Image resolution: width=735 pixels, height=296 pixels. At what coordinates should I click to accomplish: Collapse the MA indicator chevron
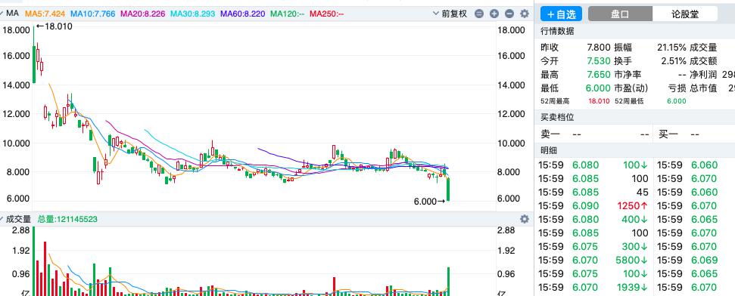(2, 14)
